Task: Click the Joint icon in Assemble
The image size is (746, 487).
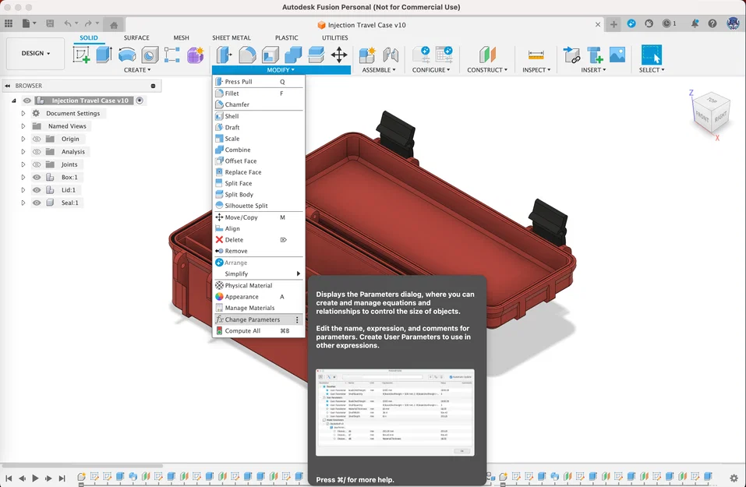Action: (391, 55)
